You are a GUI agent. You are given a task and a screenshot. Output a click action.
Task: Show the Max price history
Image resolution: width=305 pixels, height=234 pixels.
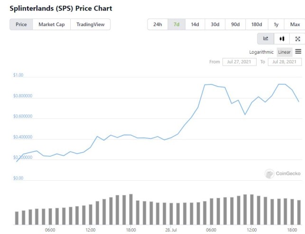(x=295, y=24)
